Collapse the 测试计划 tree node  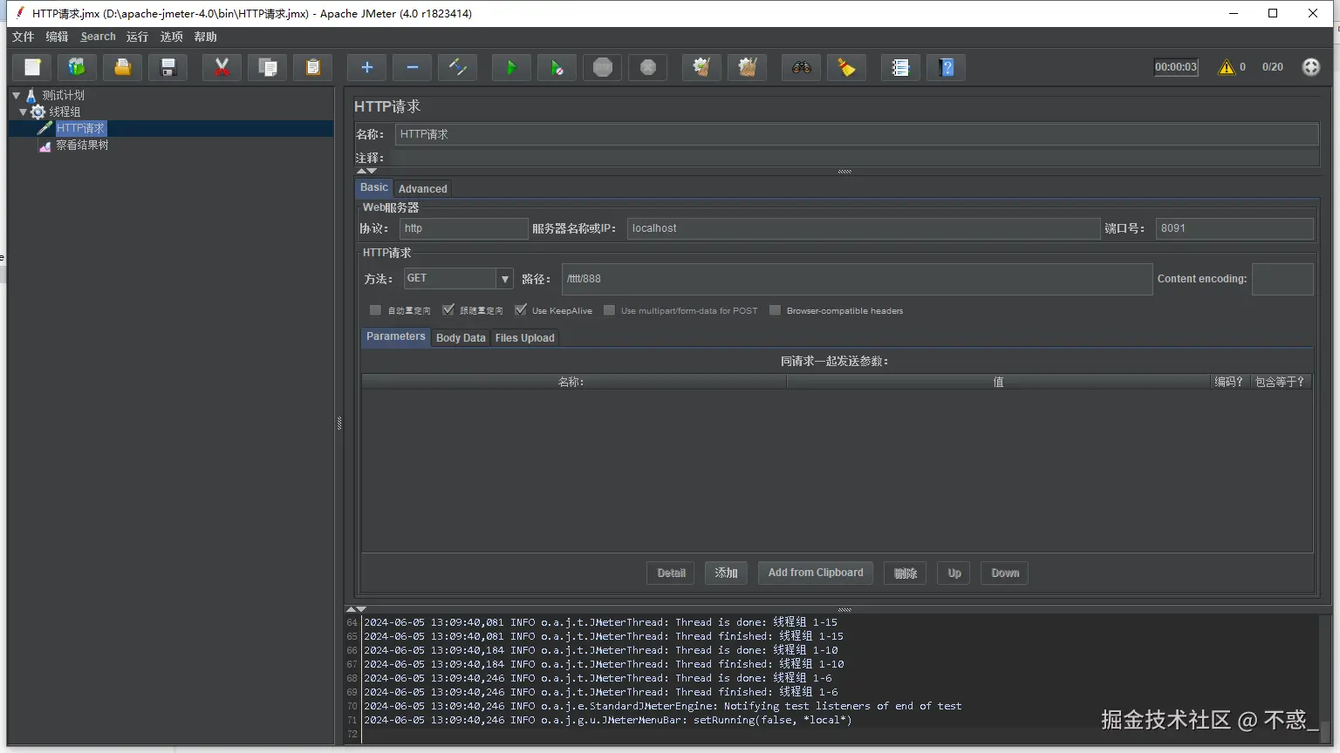coord(17,95)
